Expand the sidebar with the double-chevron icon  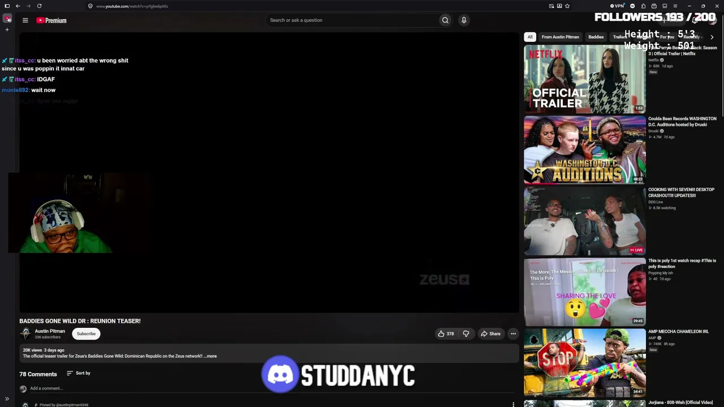pos(7,399)
